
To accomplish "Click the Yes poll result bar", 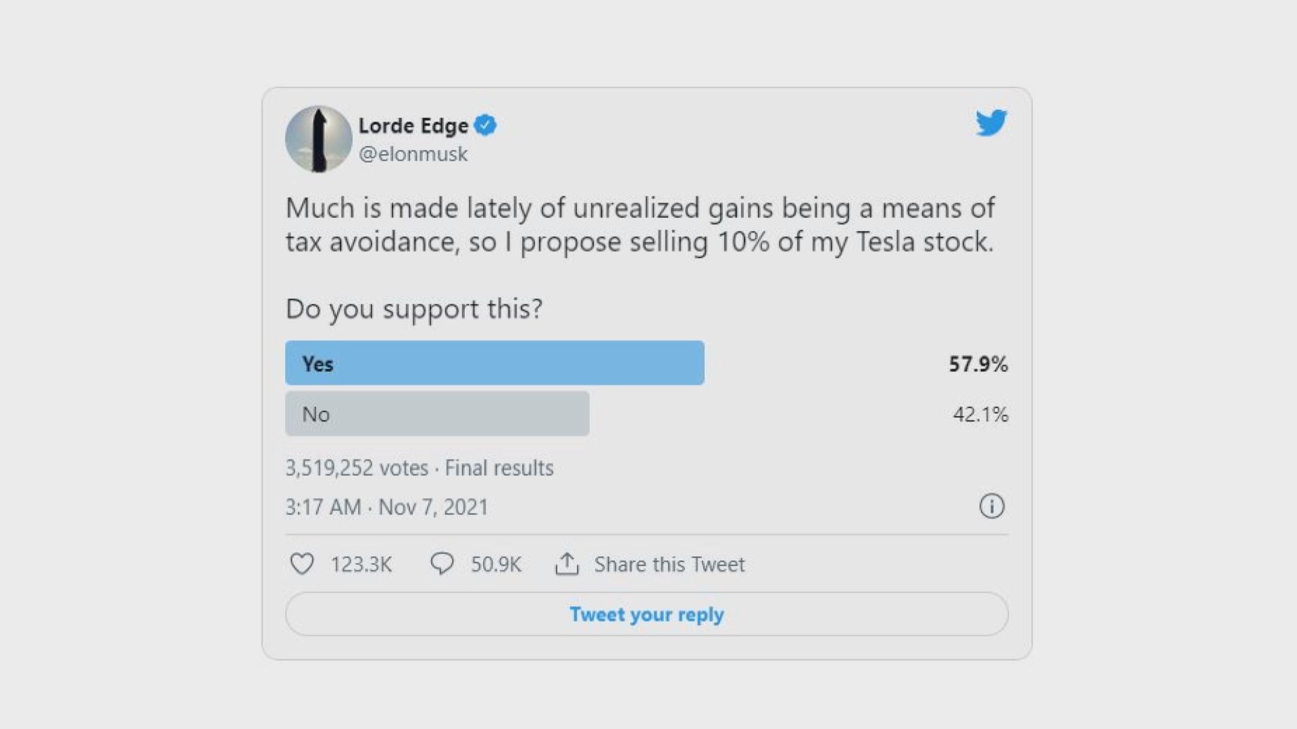I will tap(494, 363).
